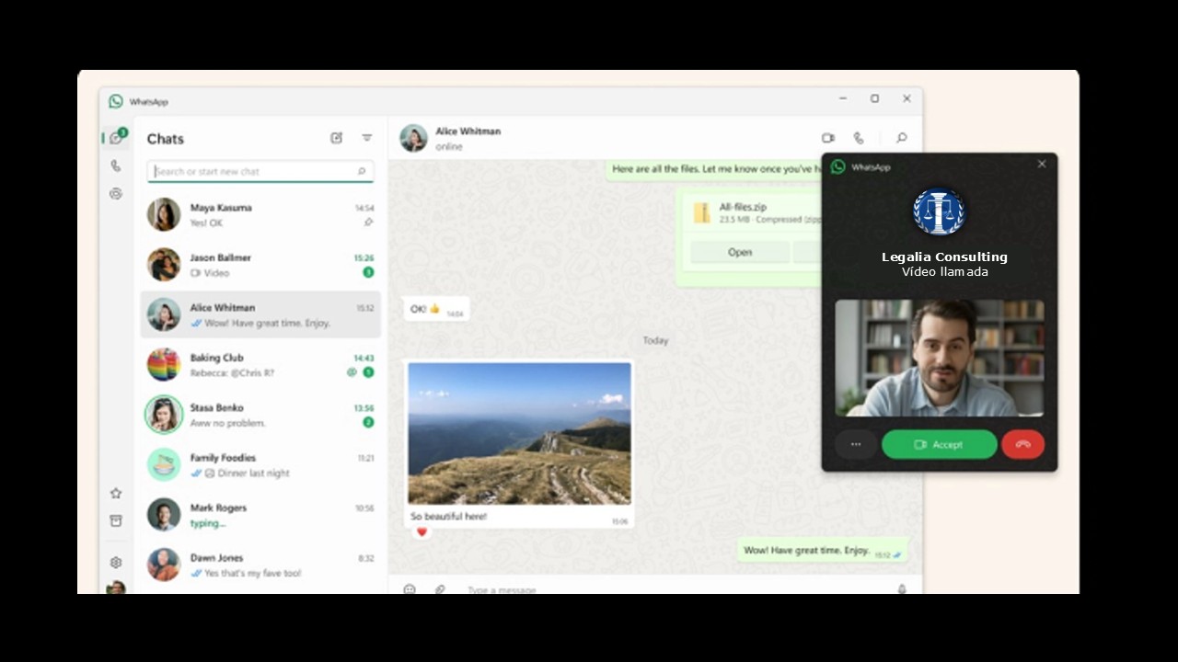This screenshot has width=1178, height=662.
Task: Decline the incoming call with red button
Action: pyautogui.click(x=1022, y=445)
